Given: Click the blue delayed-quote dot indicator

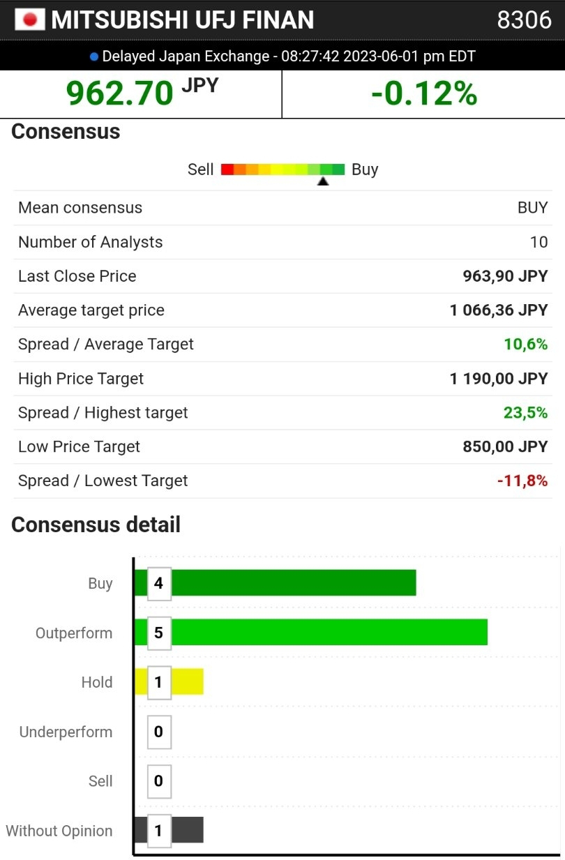Looking at the screenshot, I should point(94,56).
